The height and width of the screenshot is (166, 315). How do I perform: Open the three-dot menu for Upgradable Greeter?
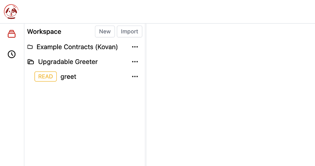135,62
